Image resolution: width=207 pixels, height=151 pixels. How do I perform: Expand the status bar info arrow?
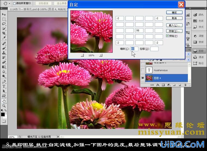point(58,137)
